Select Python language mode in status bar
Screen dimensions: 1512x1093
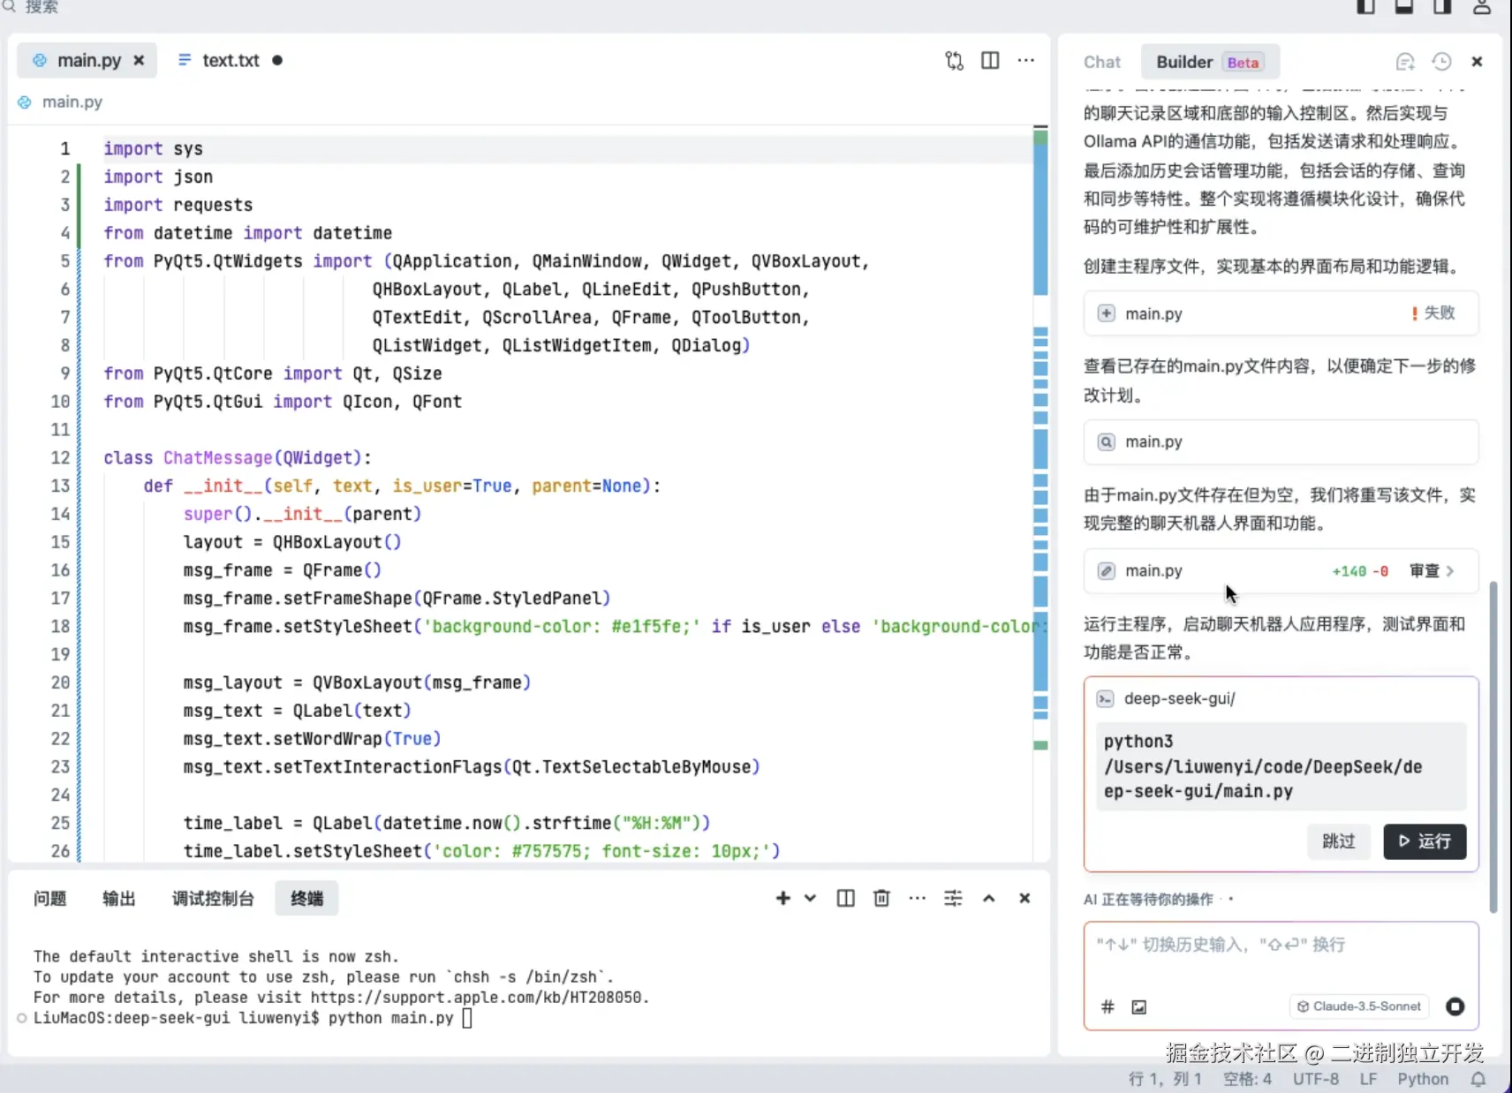click(x=1423, y=1079)
